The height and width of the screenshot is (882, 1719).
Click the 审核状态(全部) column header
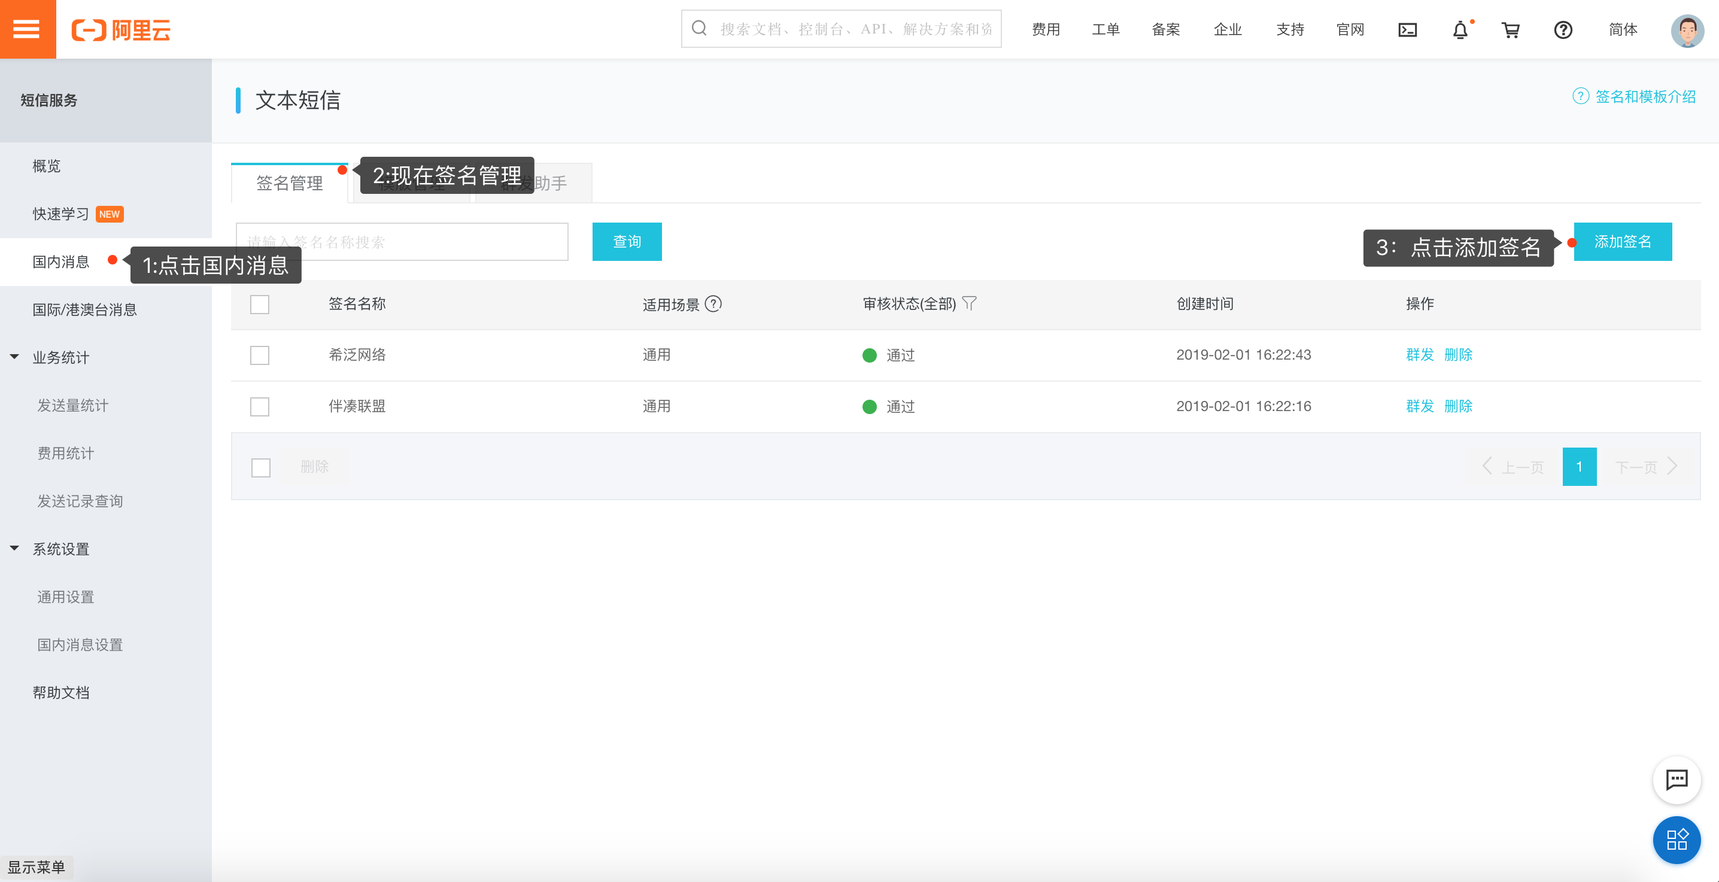909,304
